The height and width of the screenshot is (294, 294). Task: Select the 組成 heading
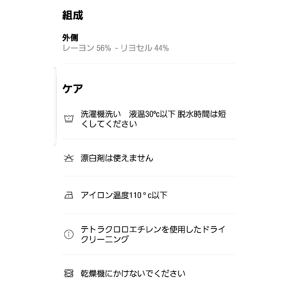click(x=73, y=15)
